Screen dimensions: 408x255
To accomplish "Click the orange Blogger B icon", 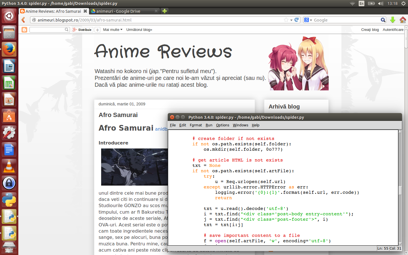I will 24,29.
